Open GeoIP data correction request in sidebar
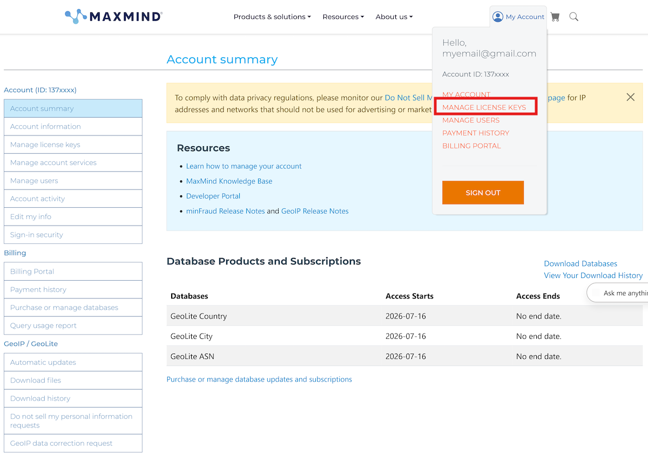Viewport: 648px width, 455px height. pos(73,443)
